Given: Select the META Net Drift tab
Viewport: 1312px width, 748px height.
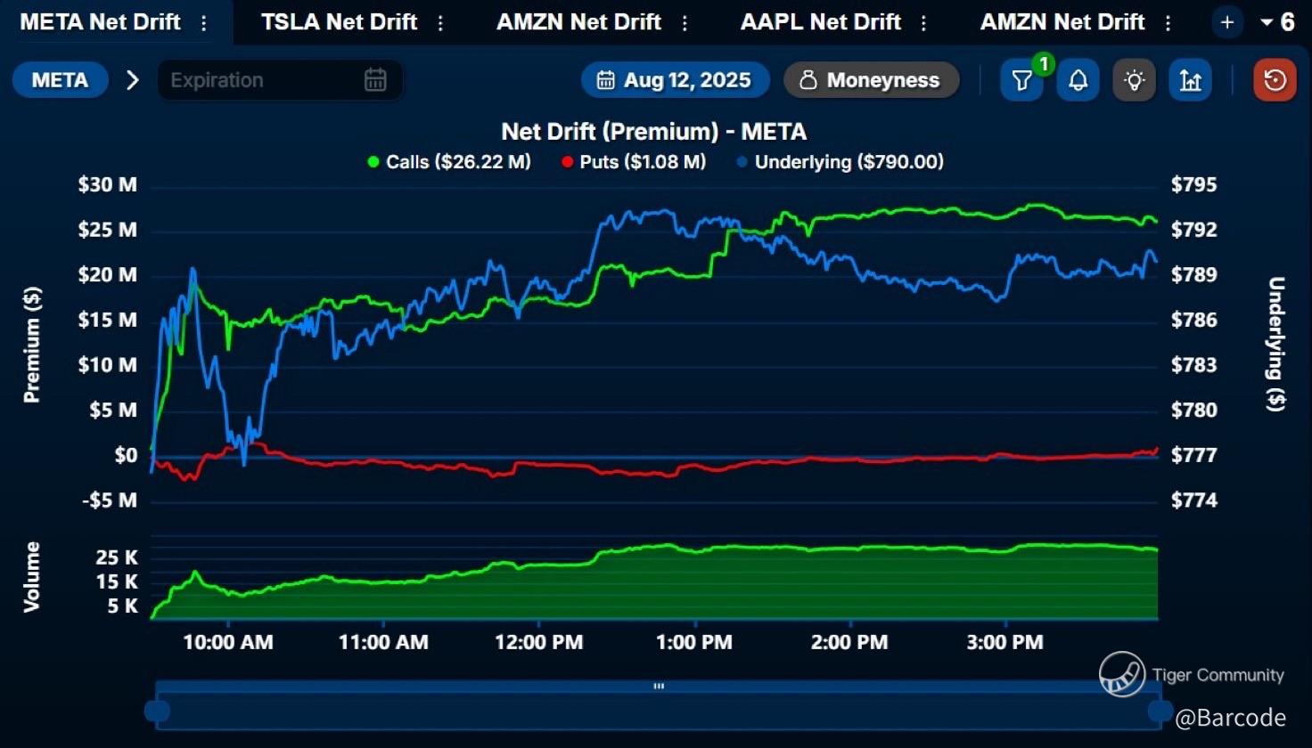Looking at the screenshot, I should click(x=101, y=22).
